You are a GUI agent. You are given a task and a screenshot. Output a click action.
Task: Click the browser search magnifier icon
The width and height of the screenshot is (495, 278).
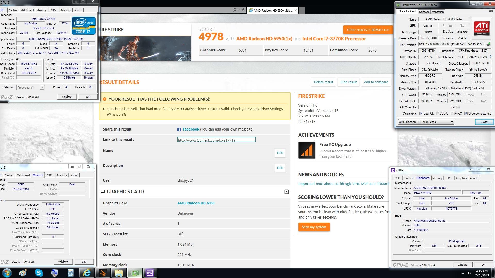pos(234,10)
